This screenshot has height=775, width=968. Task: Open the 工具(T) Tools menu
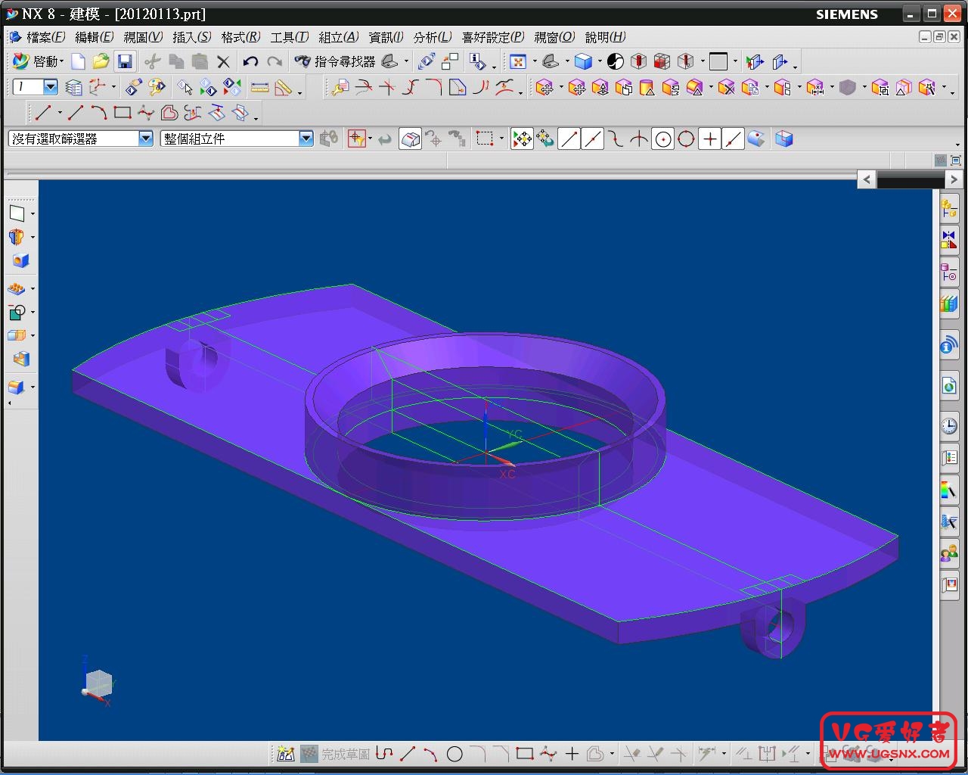(x=289, y=37)
